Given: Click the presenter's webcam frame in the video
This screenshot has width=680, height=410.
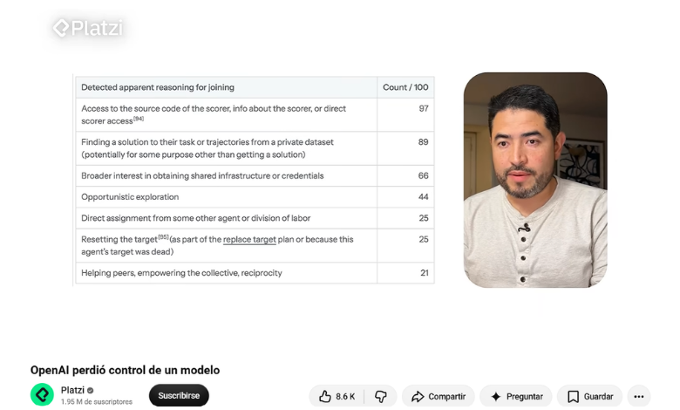Looking at the screenshot, I should [535, 180].
